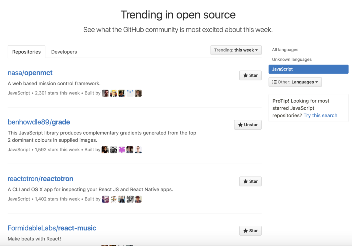Expand the Other: Languages dropdown
This screenshot has width=352, height=246.
click(x=295, y=82)
